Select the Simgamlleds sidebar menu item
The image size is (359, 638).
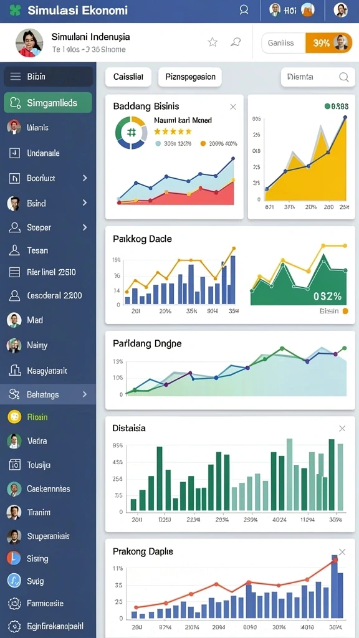[48, 103]
